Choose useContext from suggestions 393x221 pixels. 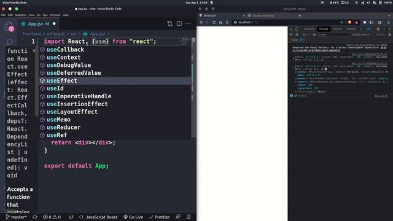tap(115, 57)
